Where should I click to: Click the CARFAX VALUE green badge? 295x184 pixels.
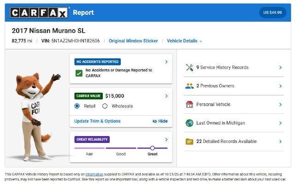[x=88, y=96]
